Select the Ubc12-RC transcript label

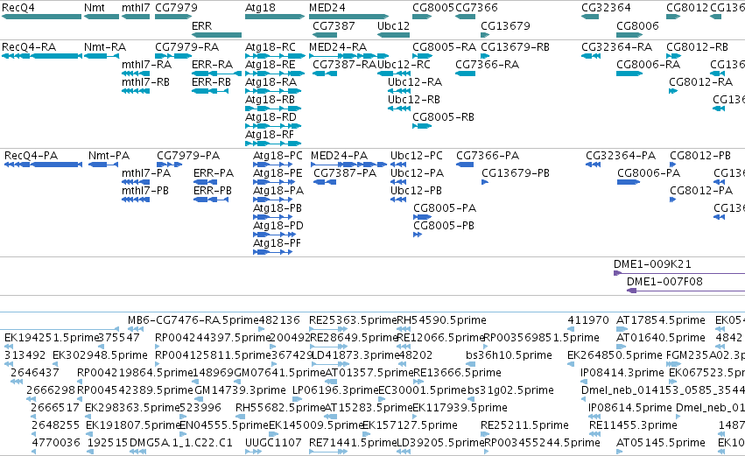pyautogui.click(x=404, y=65)
